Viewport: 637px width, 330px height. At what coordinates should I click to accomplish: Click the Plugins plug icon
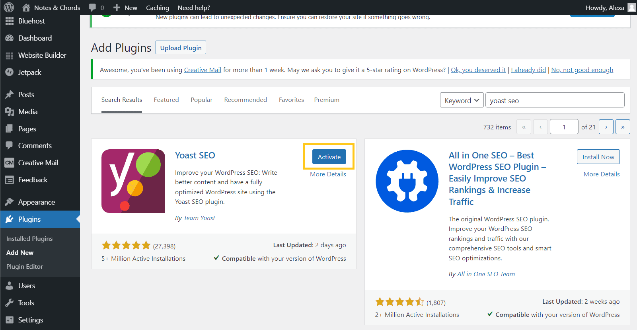10,219
